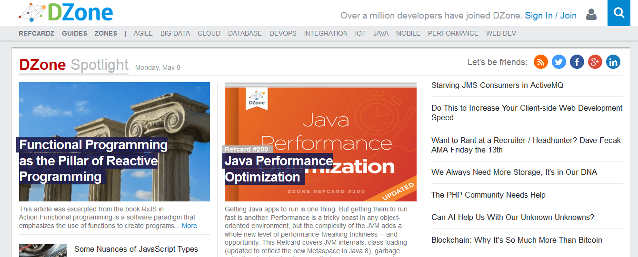Click the DZone logo

tap(66, 13)
